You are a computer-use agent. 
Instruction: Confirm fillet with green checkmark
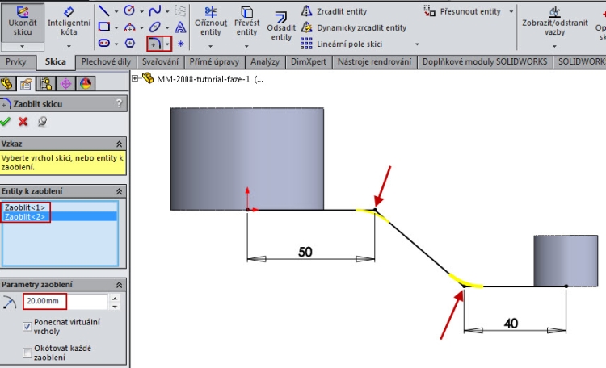coord(5,122)
